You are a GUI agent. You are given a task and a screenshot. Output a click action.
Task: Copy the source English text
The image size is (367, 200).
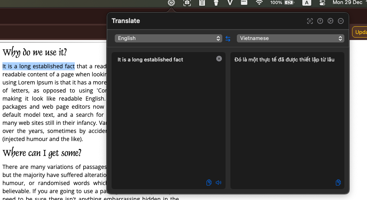coord(209,183)
